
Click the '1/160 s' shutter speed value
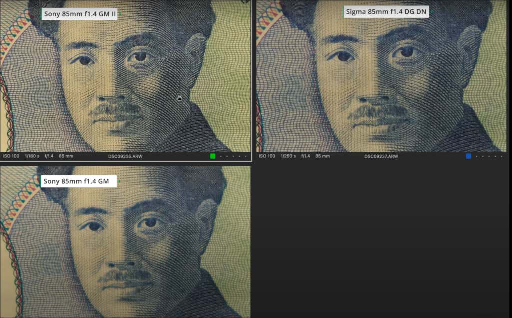coord(32,156)
